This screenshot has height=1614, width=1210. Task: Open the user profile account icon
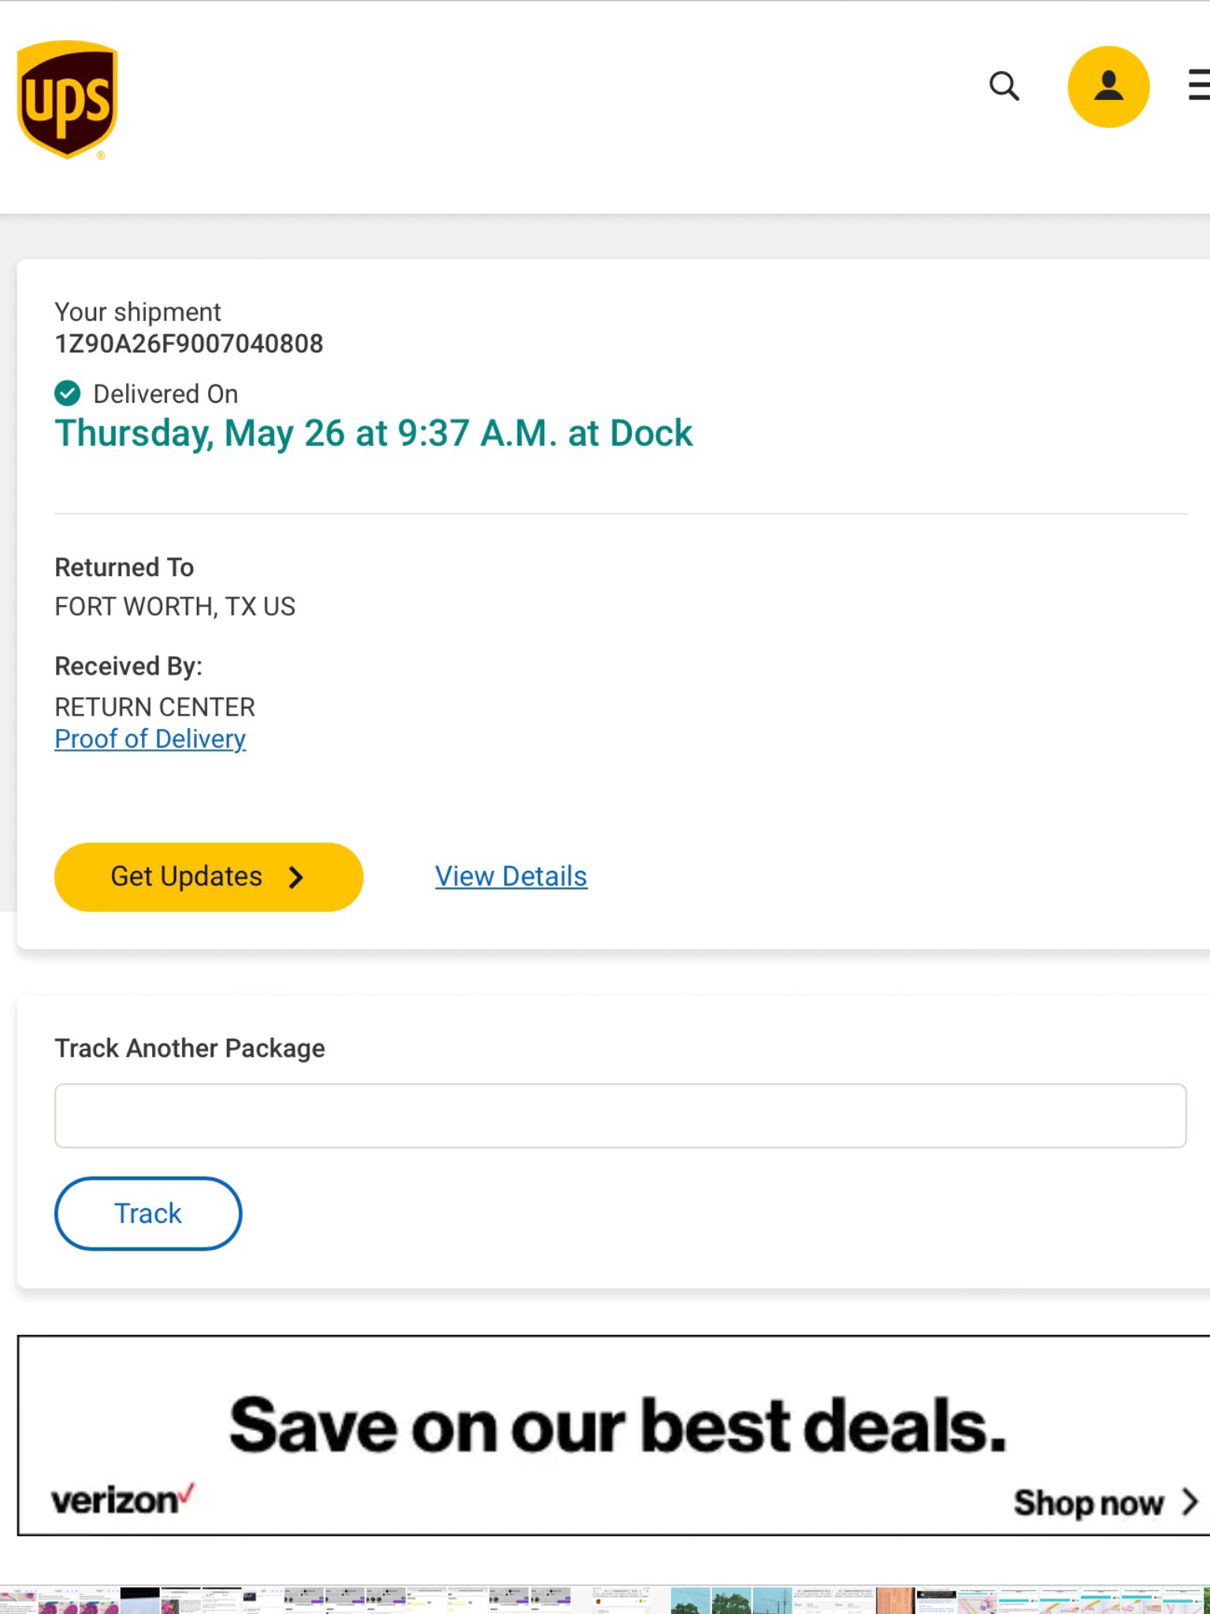pos(1108,87)
